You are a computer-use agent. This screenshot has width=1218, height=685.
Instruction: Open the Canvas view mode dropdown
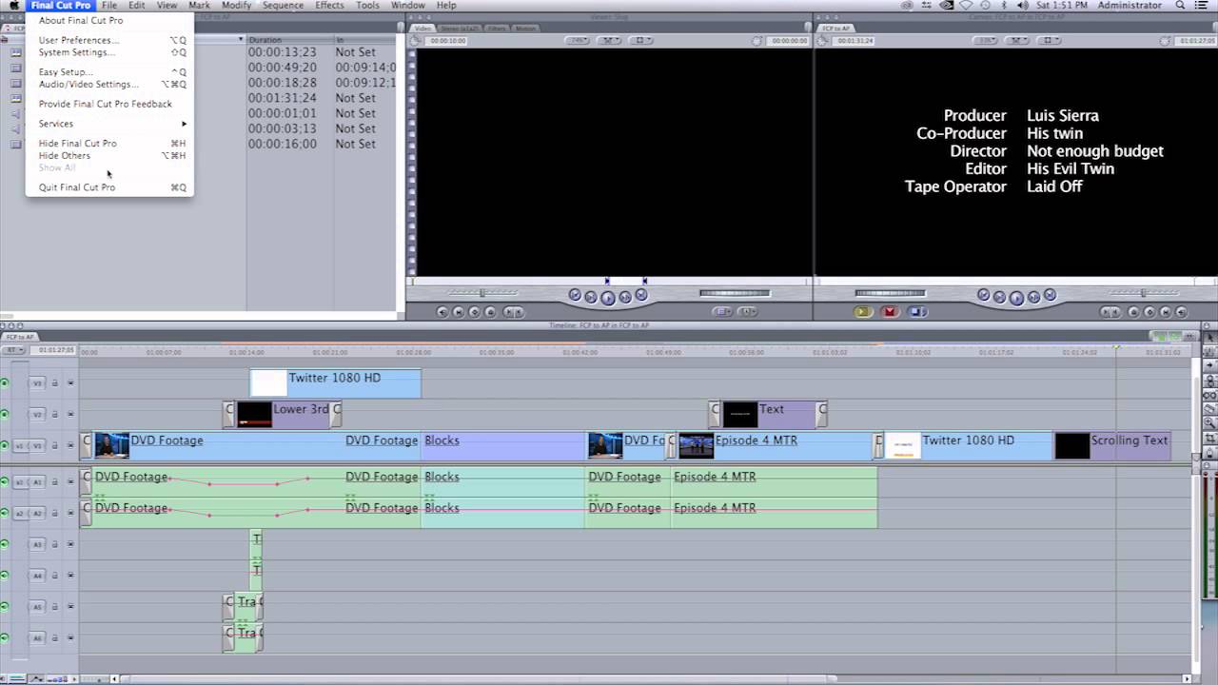(x=1049, y=41)
